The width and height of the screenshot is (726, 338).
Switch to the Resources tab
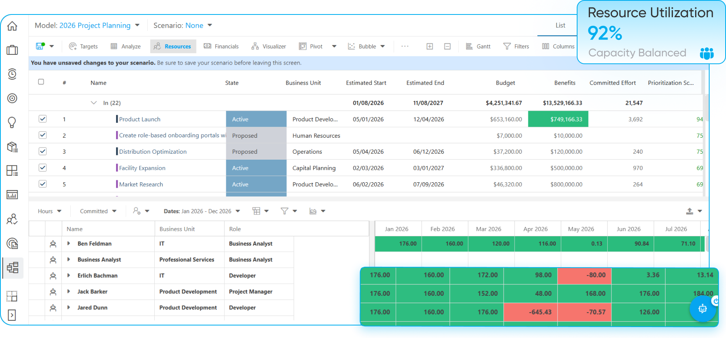(173, 46)
